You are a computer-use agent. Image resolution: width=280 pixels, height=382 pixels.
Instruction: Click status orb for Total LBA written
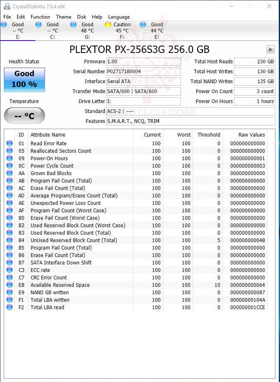coord(10,300)
